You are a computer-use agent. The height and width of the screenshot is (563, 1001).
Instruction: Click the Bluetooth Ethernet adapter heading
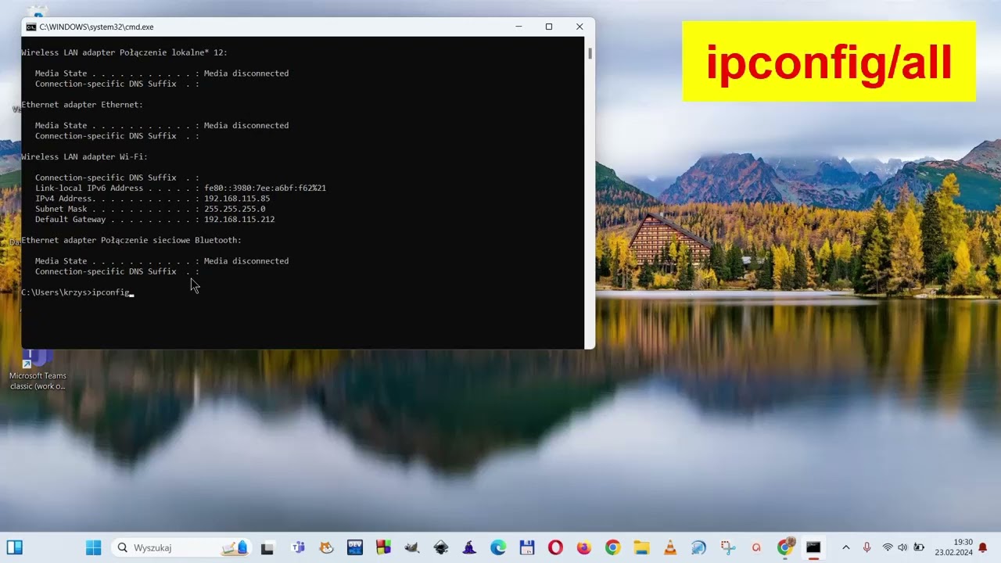(x=131, y=241)
